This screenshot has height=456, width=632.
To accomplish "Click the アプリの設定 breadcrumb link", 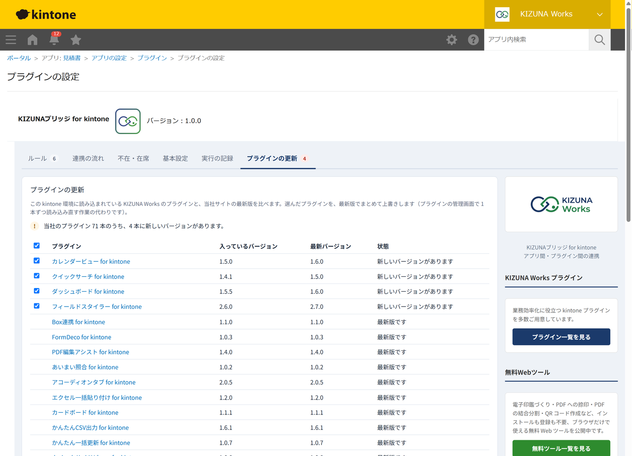I will pyautogui.click(x=109, y=58).
